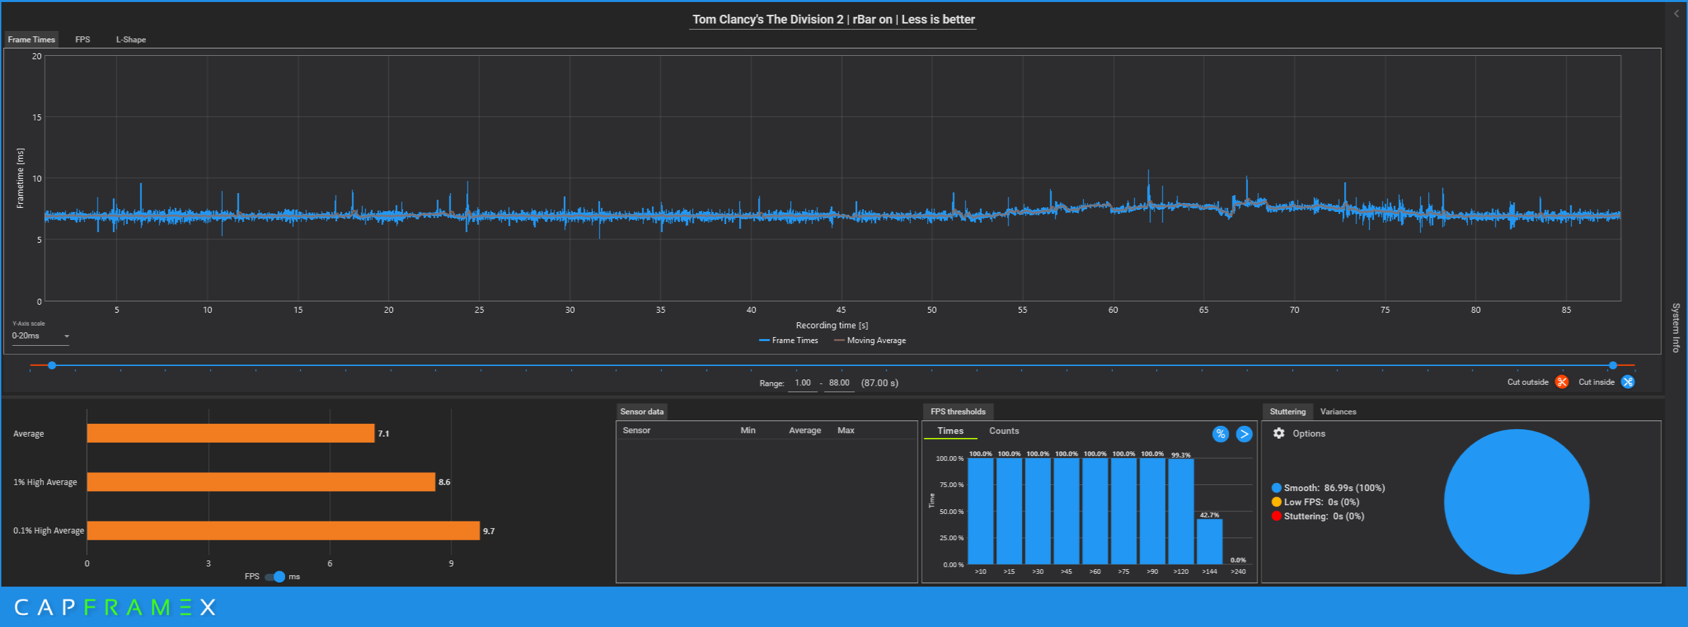The height and width of the screenshot is (627, 1688).
Task: Click the Low FPS legend yellow dot
Action: click(x=1276, y=502)
